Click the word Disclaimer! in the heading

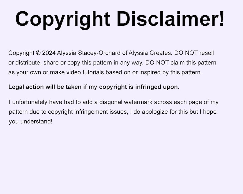pyautogui.click(x=170, y=19)
